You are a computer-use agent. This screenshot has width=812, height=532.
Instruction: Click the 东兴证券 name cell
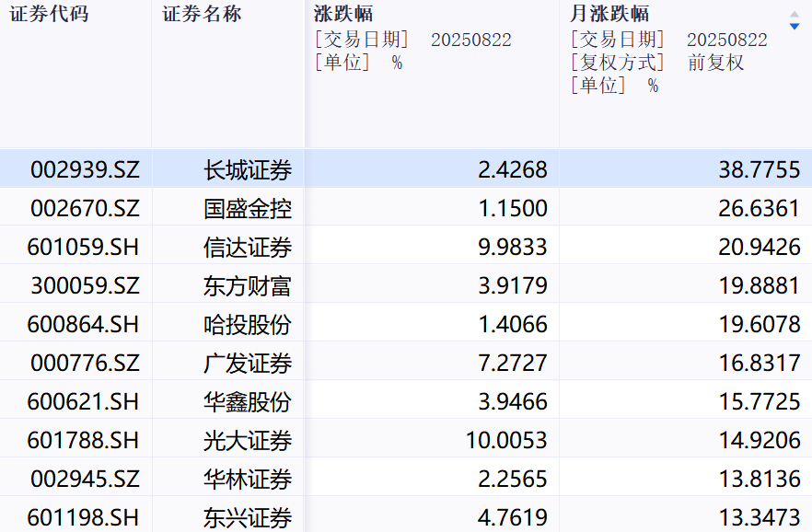pyautogui.click(x=248, y=517)
